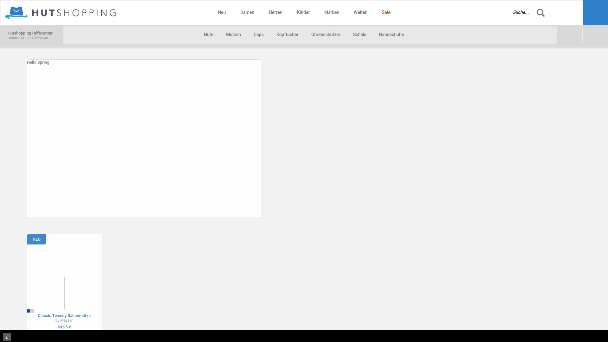This screenshot has width=608, height=342.
Task: Select the blue color swatch
Action: click(29, 311)
